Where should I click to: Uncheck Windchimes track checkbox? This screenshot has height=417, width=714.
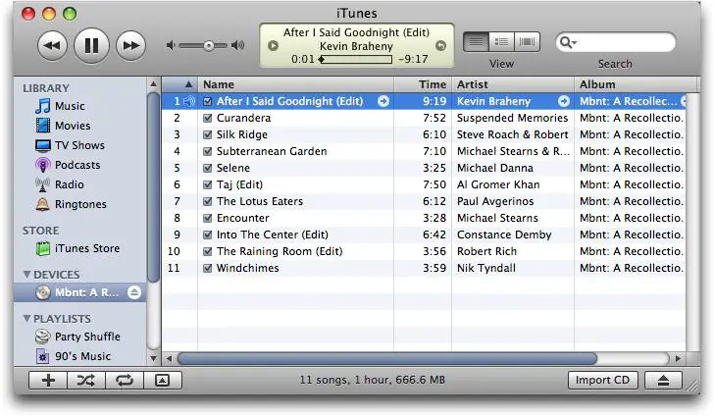[208, 269]
